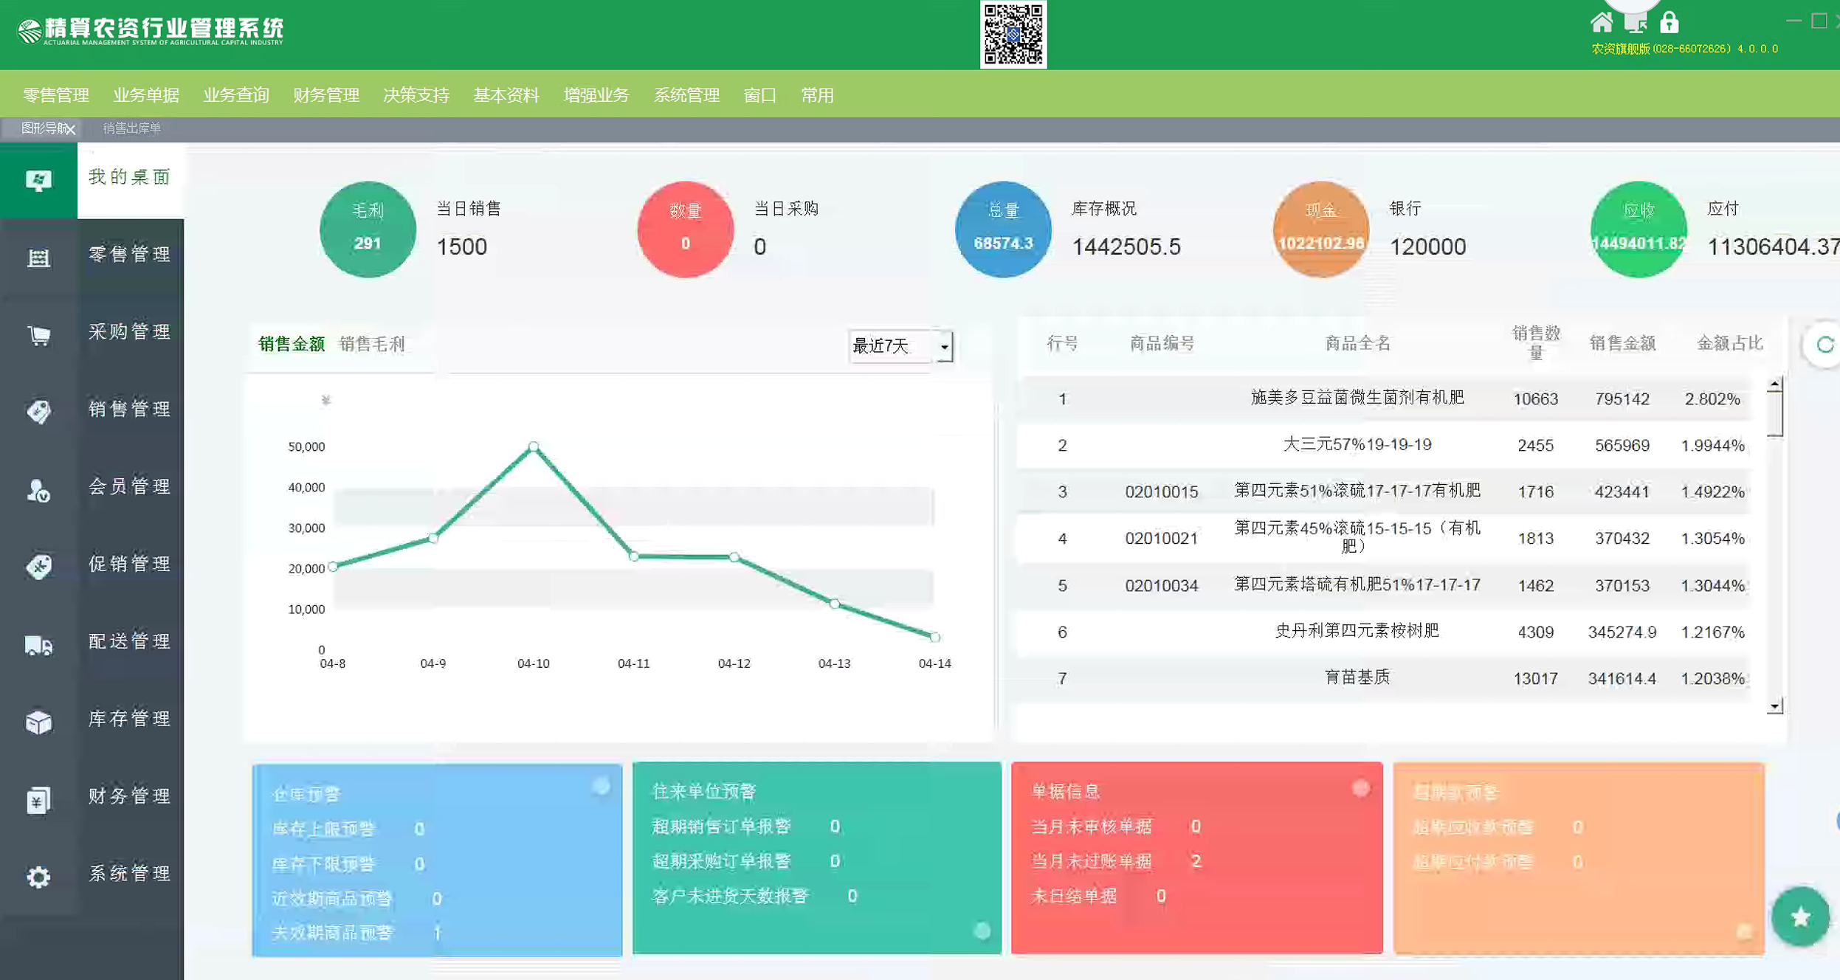
Task: Click the green star floating button
Action: [x=1800, y=917]
